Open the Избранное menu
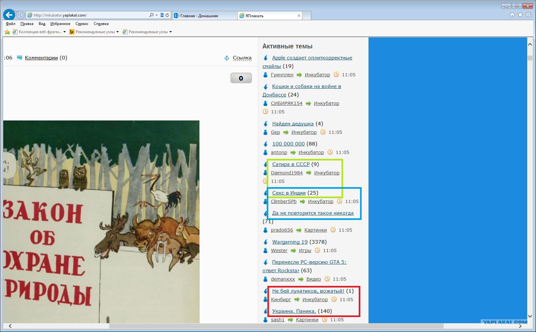This screenshot has width=536, height=332. pos(60,24)
